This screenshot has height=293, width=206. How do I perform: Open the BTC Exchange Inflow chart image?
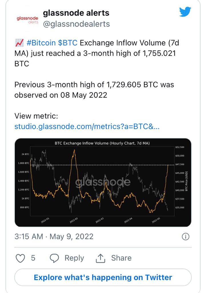click(103, 182)
